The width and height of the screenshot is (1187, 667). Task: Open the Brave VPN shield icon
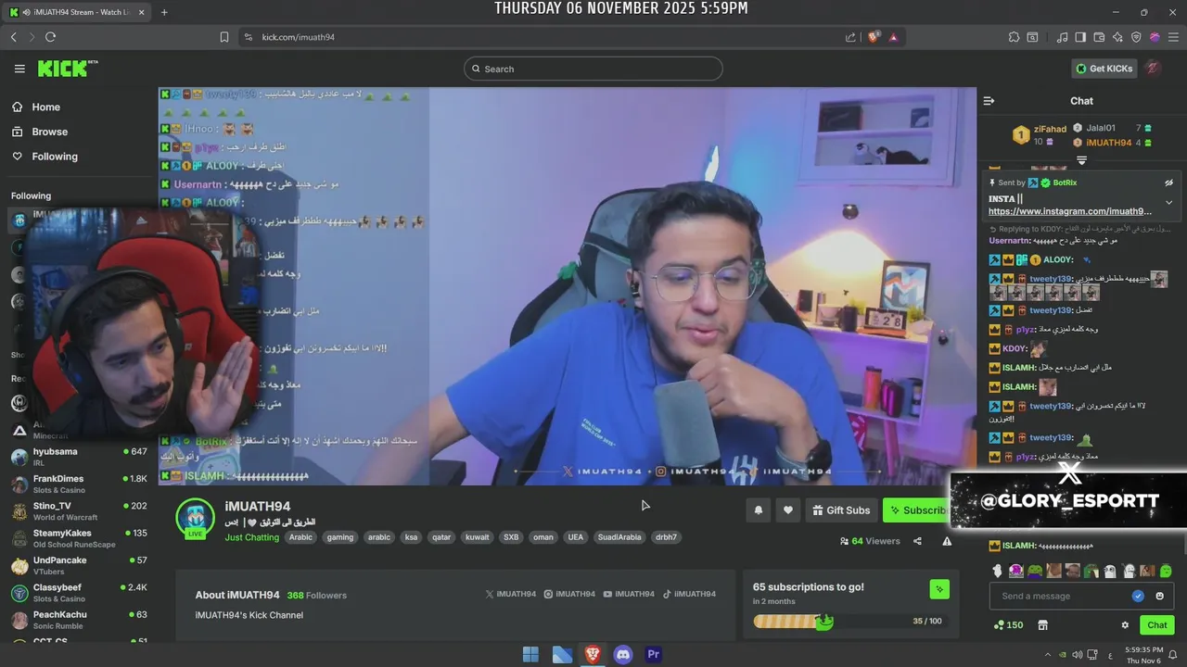coord(1136,37)
